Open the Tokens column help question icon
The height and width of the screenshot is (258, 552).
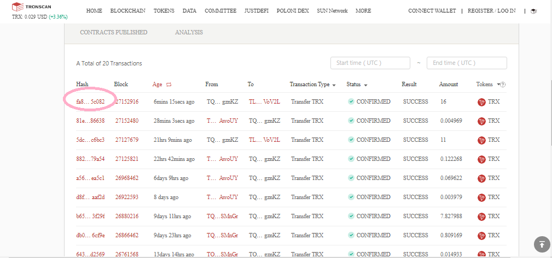point(503,85)
